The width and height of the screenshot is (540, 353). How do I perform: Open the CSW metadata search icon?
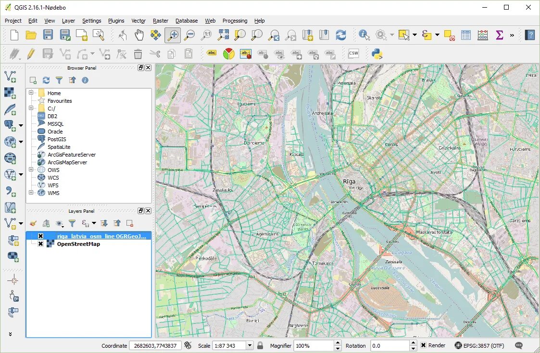point(353,53)
